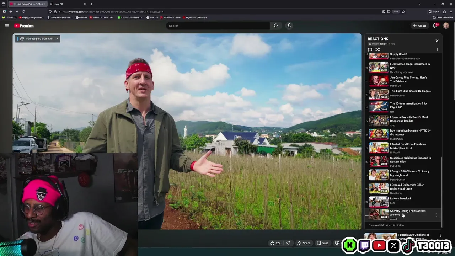Open IRLToolkit • Server bookmark
Image resolution: width=455 pixels, height=256 pixels.
[x=170, y=17]
